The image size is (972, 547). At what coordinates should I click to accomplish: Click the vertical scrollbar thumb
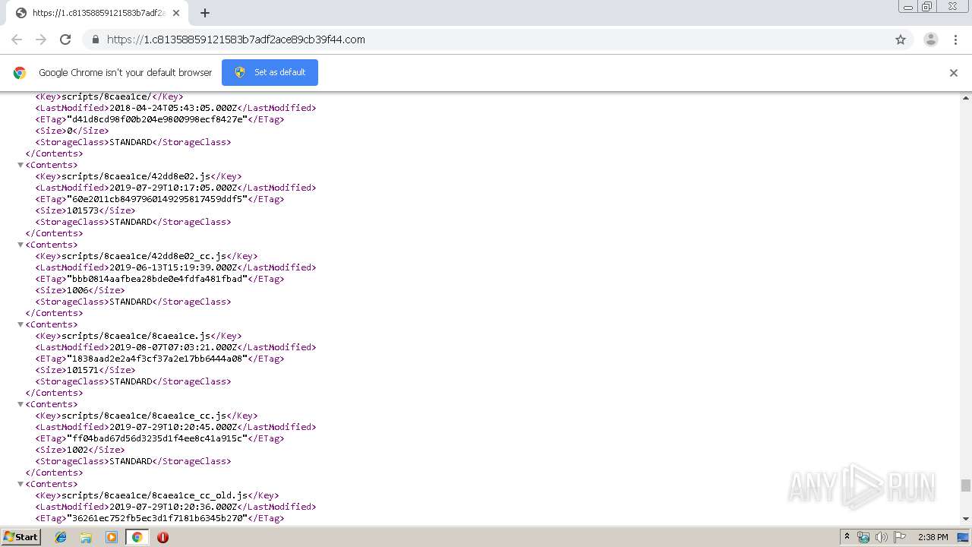point(966,485)
